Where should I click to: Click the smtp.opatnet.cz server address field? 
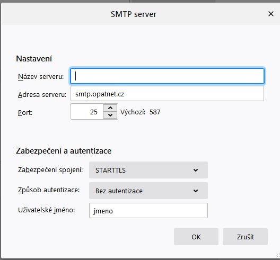click(x=167, y=94)
